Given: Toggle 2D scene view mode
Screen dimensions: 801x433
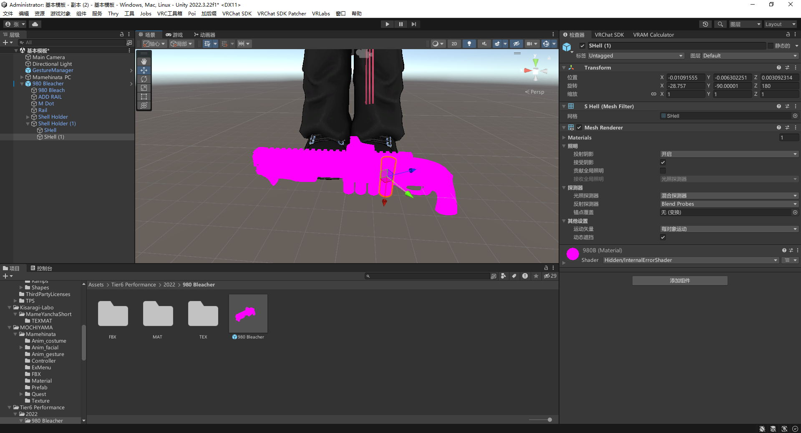Looking at the screenshot, I should (454, 44).
